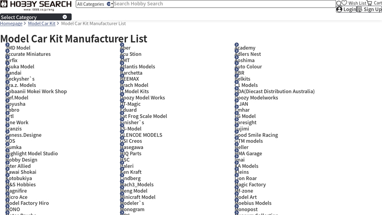The image size is (382, 215).
Task: Select GLENCOE MODELS
Action: click(x=141, y=135)
